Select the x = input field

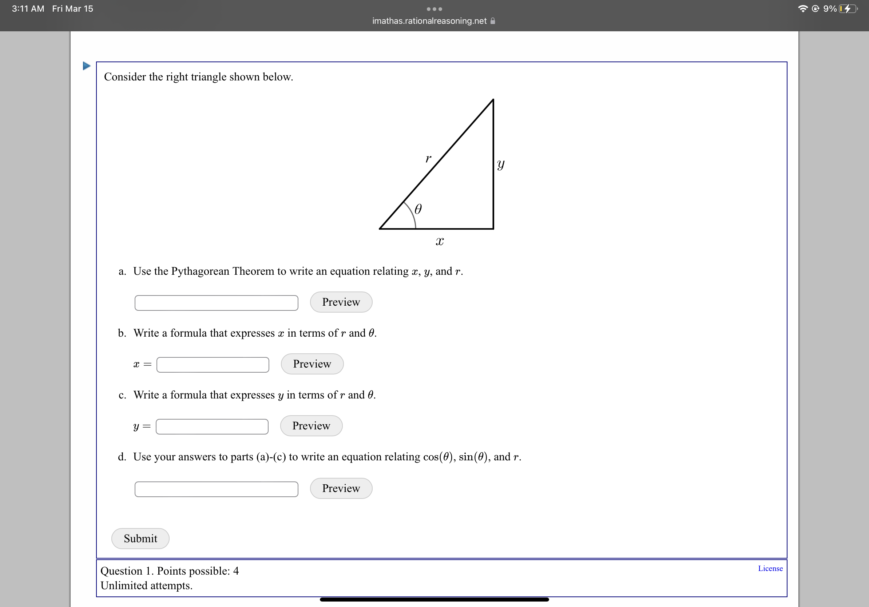(212, 364)
